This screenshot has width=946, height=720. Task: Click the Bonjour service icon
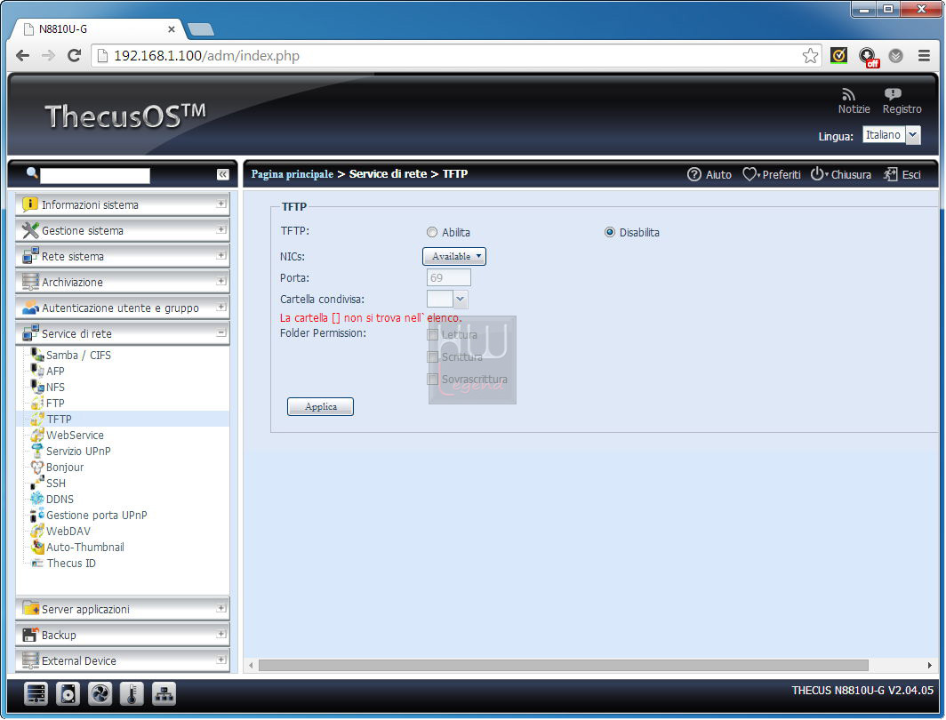(x=37, y=467)
